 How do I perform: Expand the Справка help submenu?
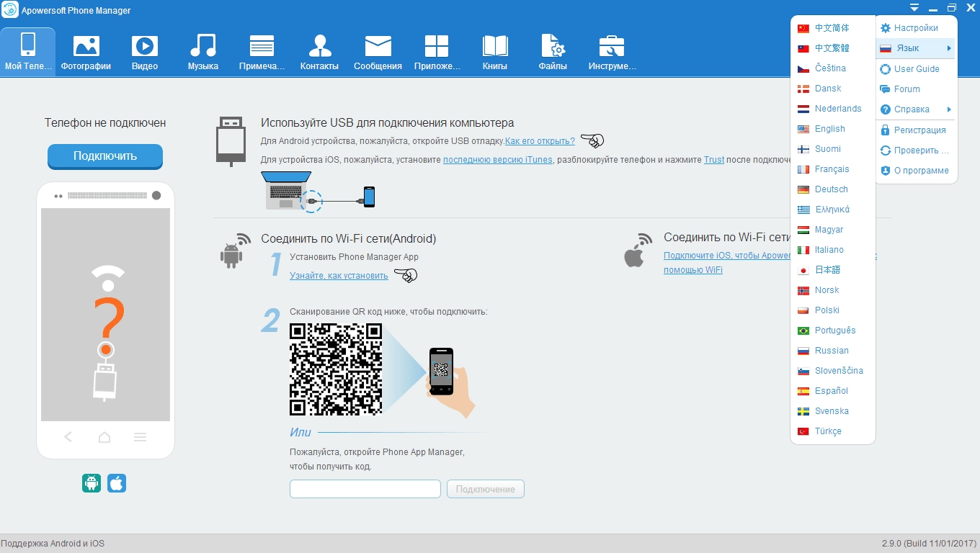(x=915, y=109)
